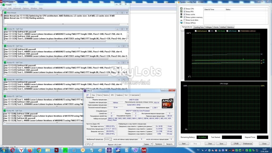The image size is (272, 153).
Task: Uncheck the Stress cache checkbox
Action: click(185, 14)
